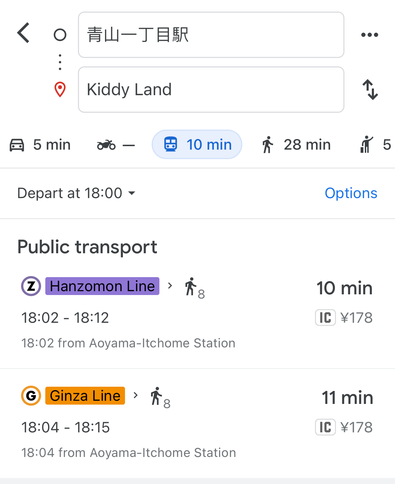The width and height of the screenshot is (395, 484).
Task: Swap origin and destination with arrows icon
Action: (x=370, y=90)
